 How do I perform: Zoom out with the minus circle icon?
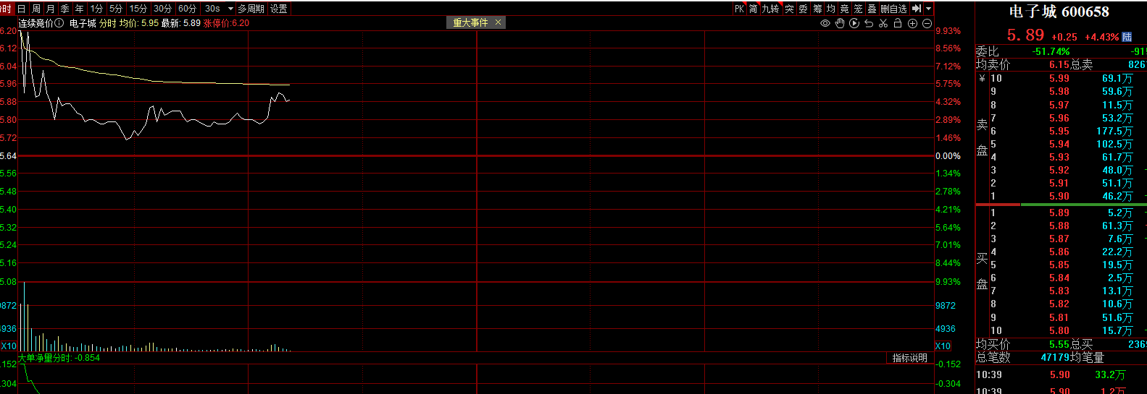tap(927, 23)
